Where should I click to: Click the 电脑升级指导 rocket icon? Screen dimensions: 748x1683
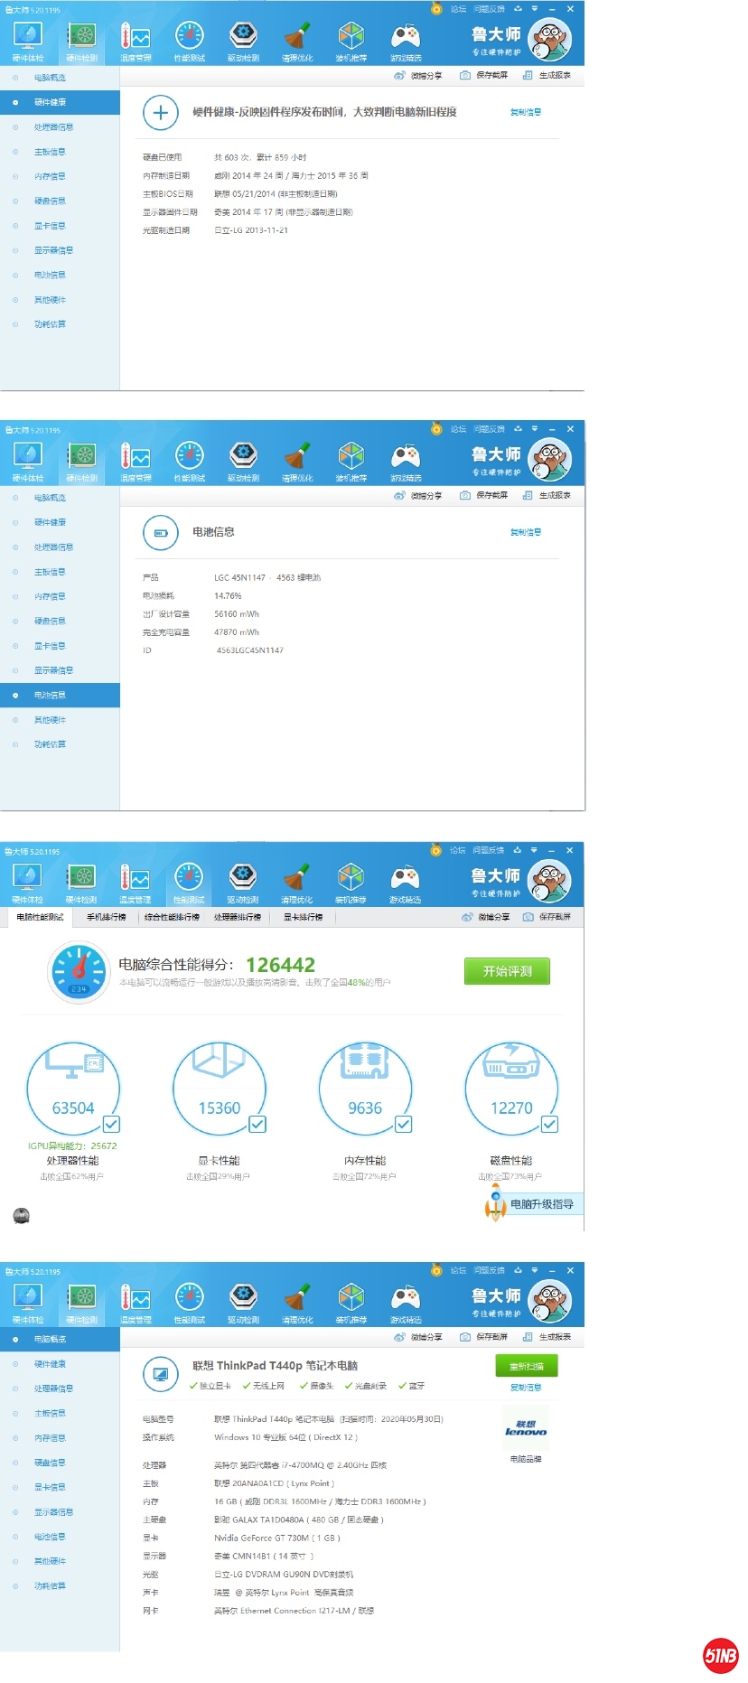495,1204
